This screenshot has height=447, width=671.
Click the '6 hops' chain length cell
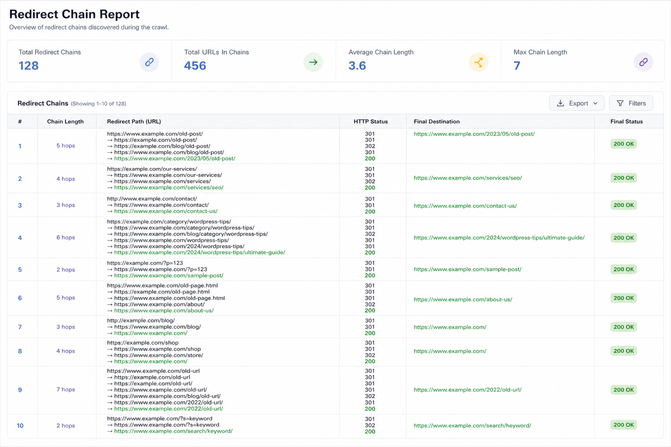pyautogui.click(x=66, y=237)
